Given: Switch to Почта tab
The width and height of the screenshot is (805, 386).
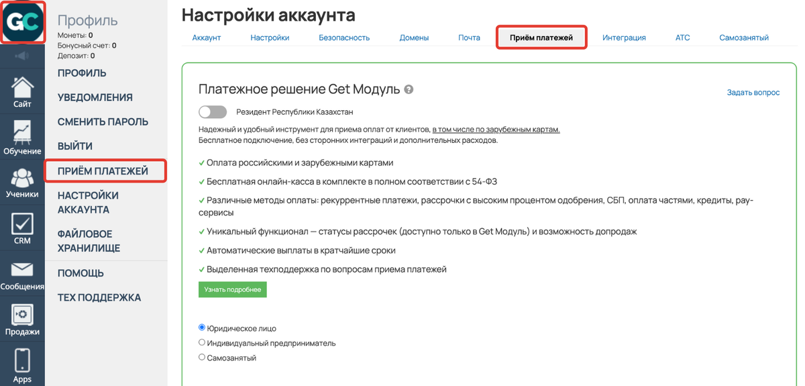Looking at the screenshot, I should click(x=469, y=38).
